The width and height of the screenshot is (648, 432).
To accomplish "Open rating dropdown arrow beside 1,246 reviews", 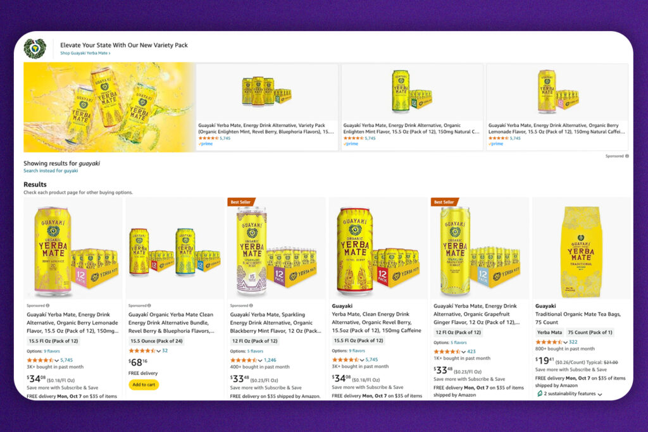I will pyautogui.click(x=260, y=360).
